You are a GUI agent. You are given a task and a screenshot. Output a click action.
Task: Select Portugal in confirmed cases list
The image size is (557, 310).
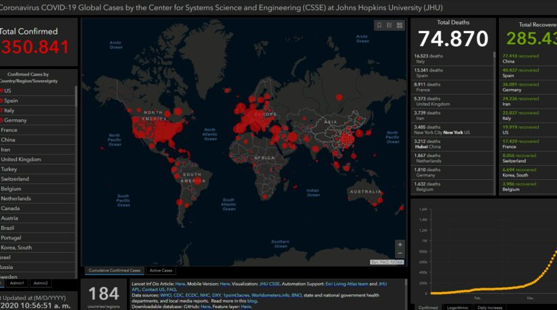click(37, 238)
